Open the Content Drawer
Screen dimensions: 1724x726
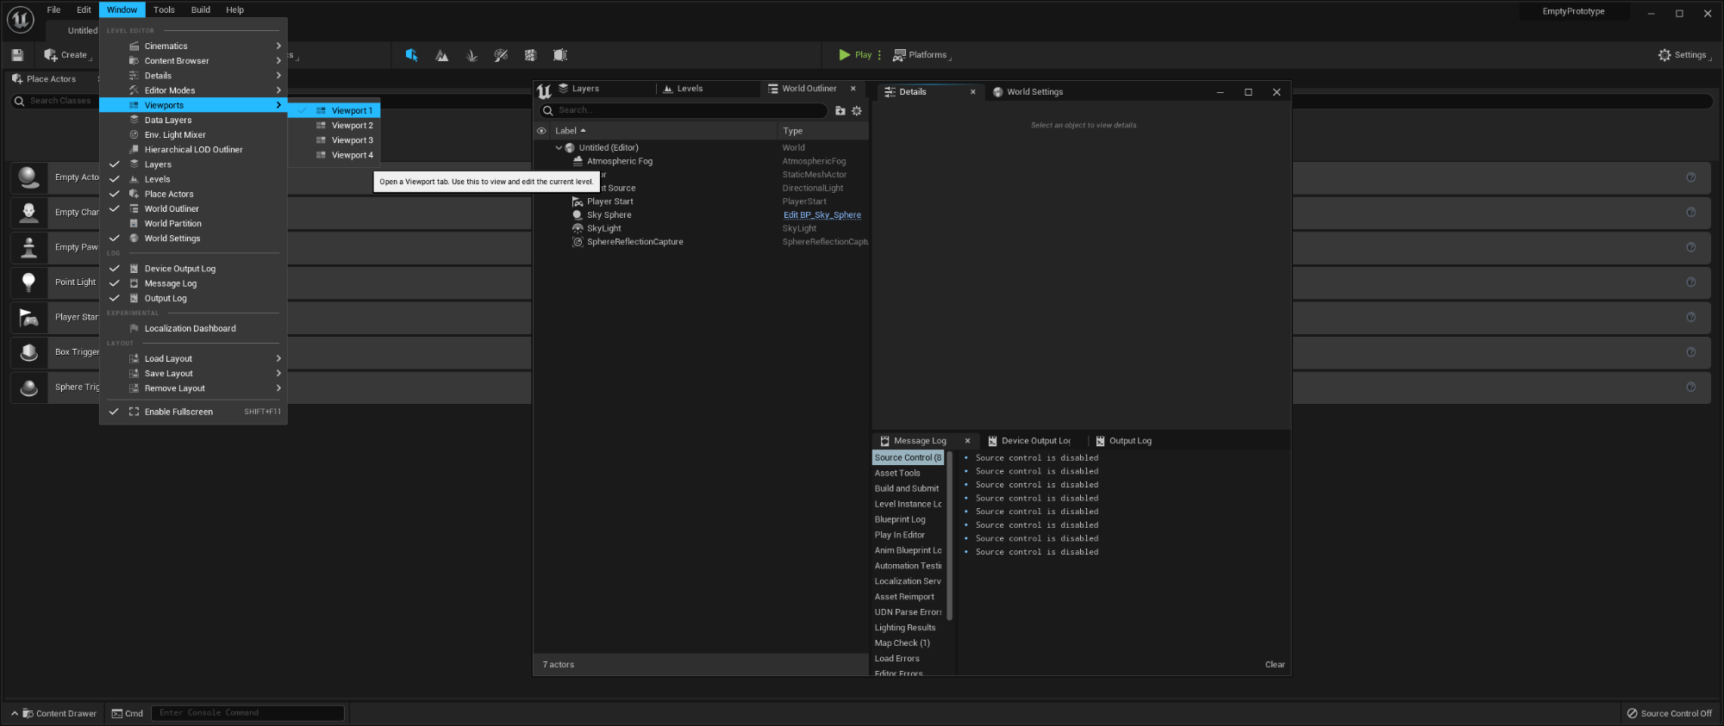tap(54, 714)
